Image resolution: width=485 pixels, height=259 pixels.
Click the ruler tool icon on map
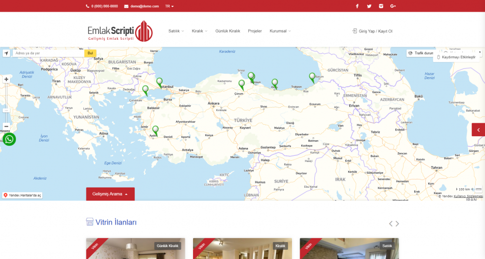(479, 189)
